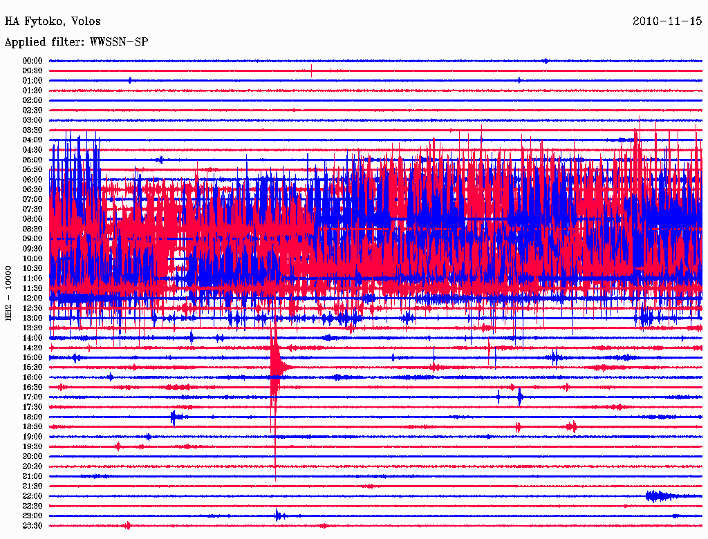Click the 05:30 time label
The height and width of the screenshot is (539, 708).
tap(32, 170)
